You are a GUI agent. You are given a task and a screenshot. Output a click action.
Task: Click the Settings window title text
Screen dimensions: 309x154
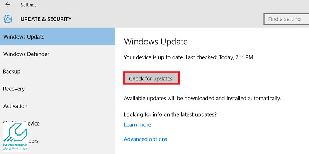[x=29, y=5]
